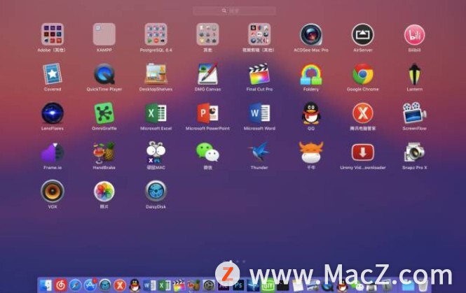Open the Foldery app
This screenshot has width=466, height=293.
pyautogui.click(x=311, y=74)
